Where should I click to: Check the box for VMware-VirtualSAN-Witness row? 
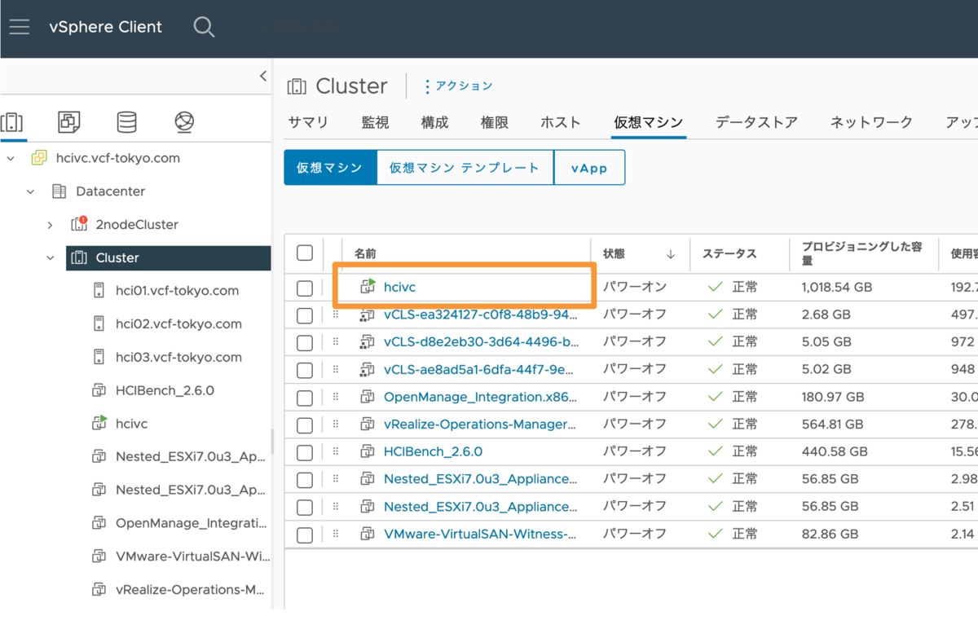click(x=305, y=535)
